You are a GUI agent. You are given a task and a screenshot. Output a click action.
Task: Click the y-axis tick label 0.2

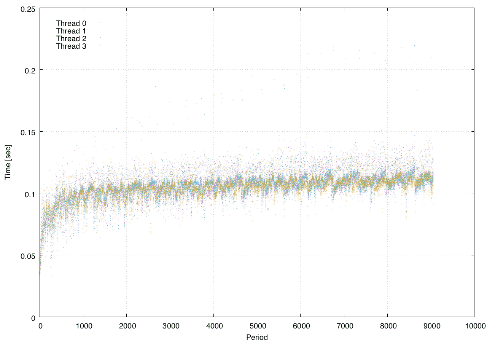click(29, 70)
